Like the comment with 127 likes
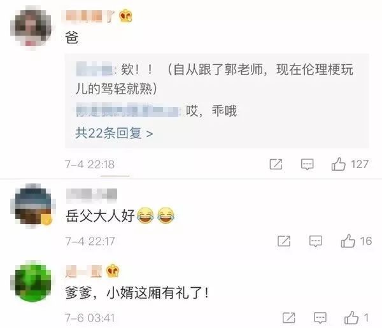The height and width of the screenshot is (328, 382). tap(339, 164)
